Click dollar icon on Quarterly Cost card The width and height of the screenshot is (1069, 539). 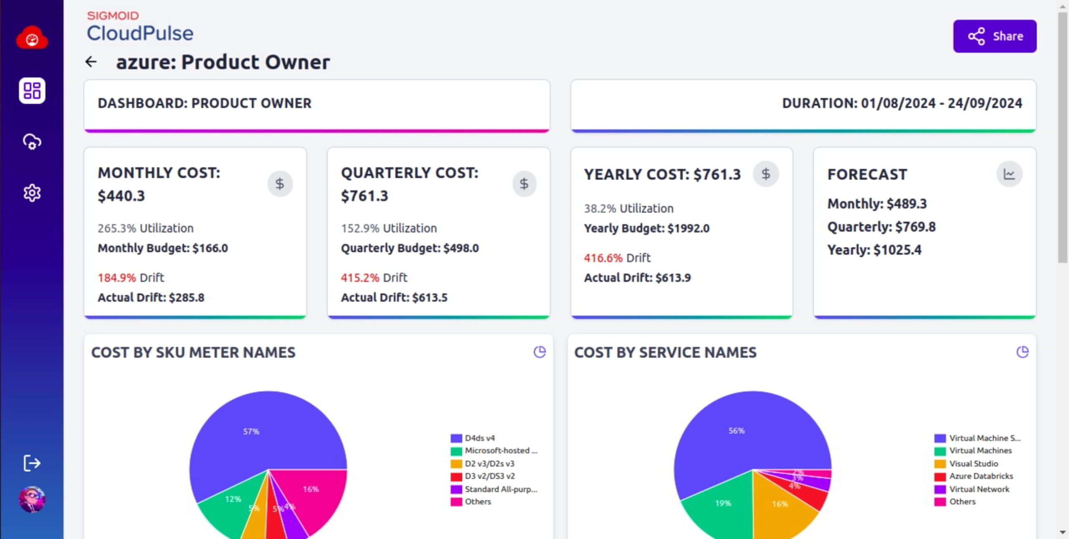524,184
